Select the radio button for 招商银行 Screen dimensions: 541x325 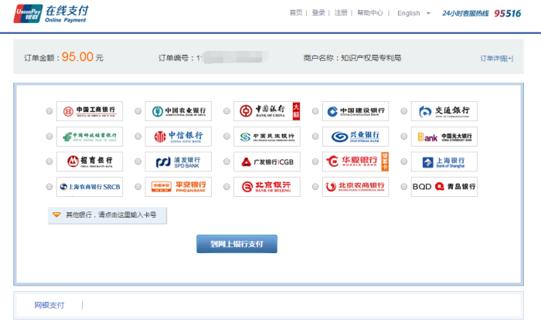click(x=49, y=161)
